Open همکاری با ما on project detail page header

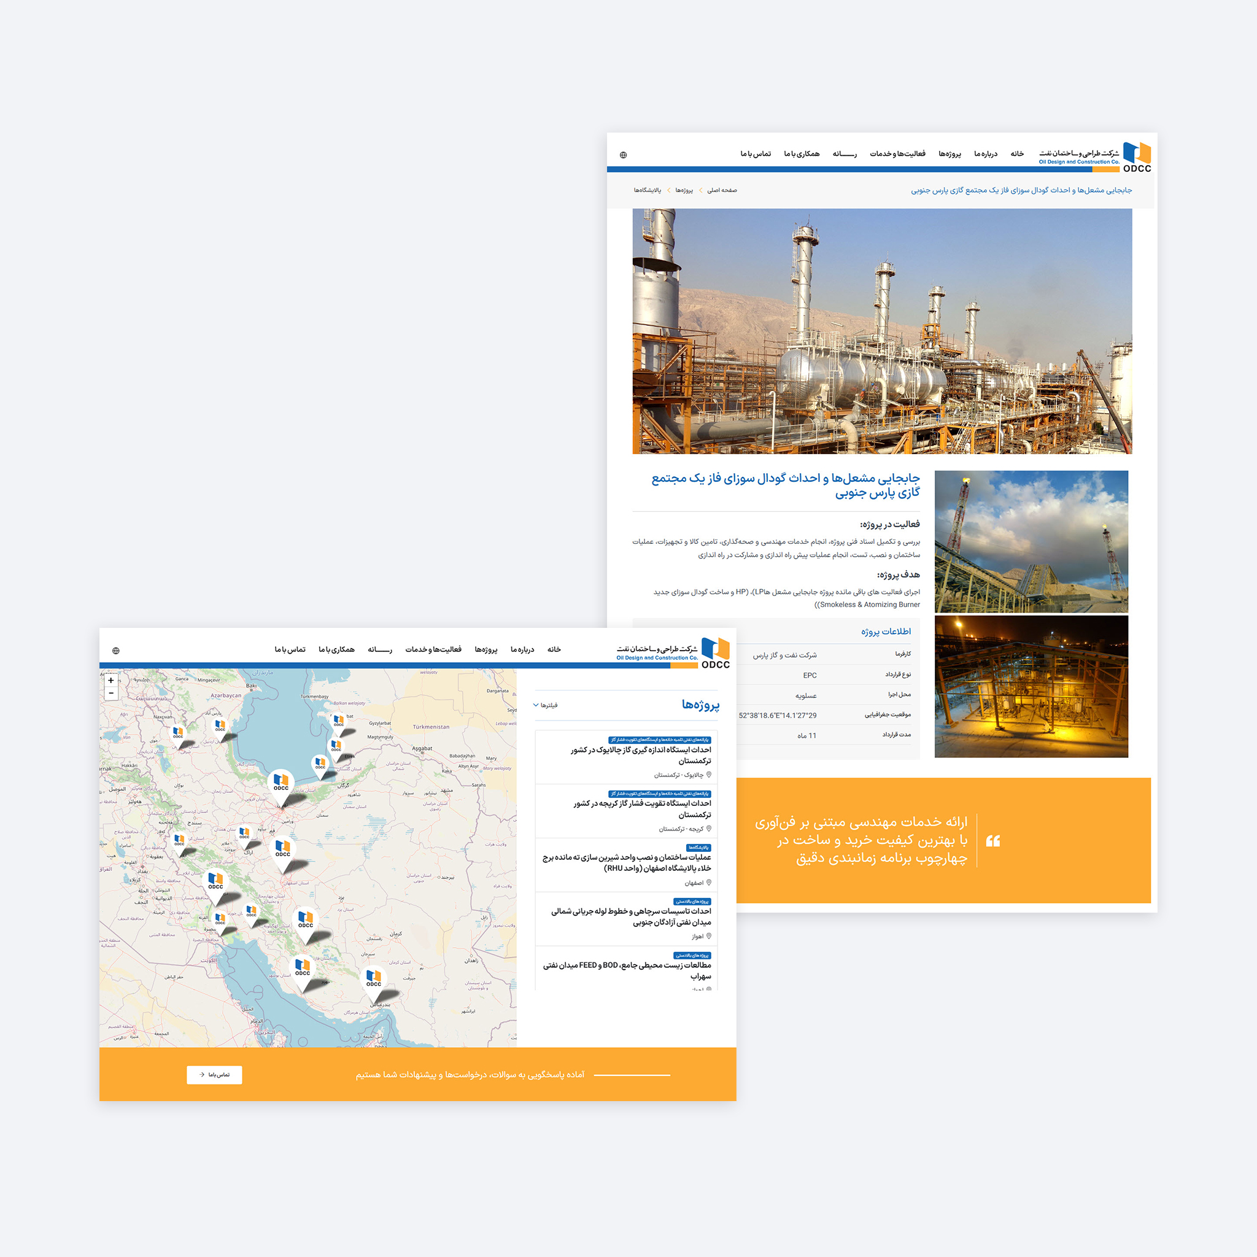[802, 153]
